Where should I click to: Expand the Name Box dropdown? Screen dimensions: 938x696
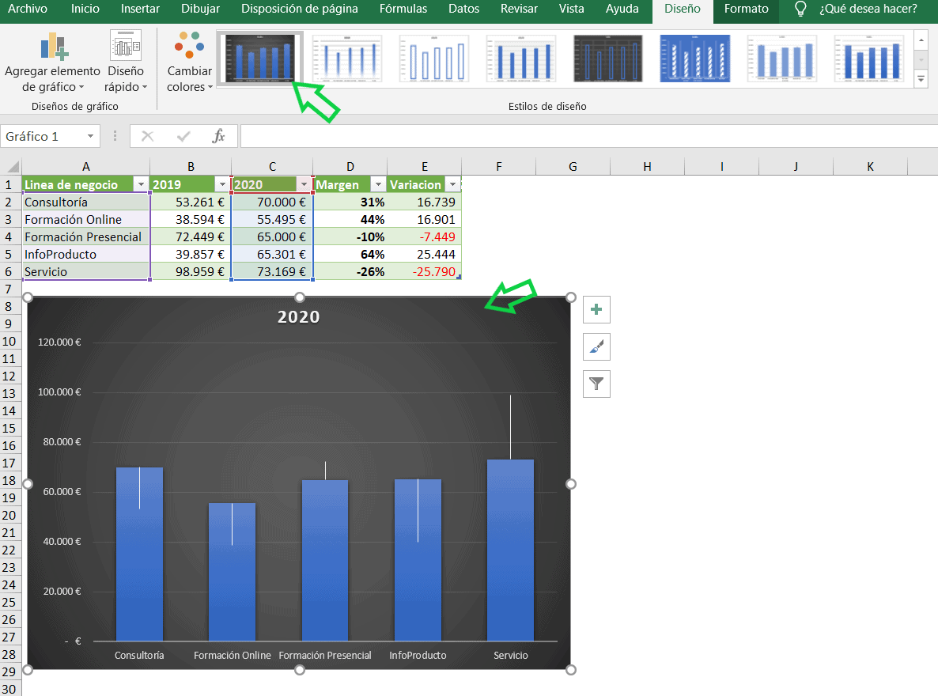[x=90, y=137]
